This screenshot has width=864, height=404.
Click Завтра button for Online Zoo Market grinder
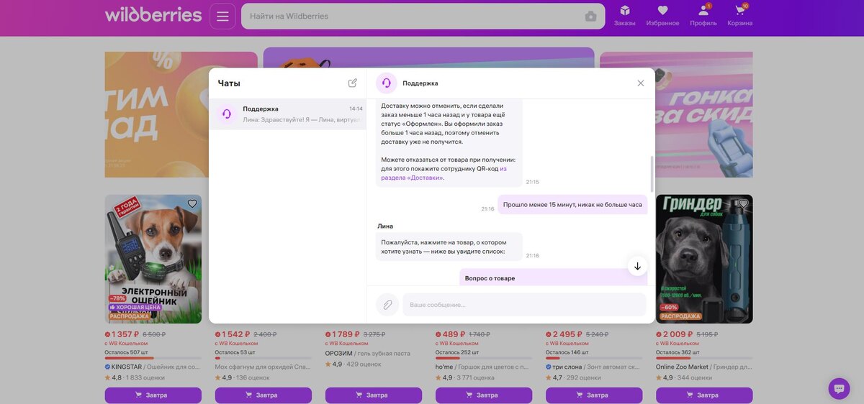coord(704,395)
